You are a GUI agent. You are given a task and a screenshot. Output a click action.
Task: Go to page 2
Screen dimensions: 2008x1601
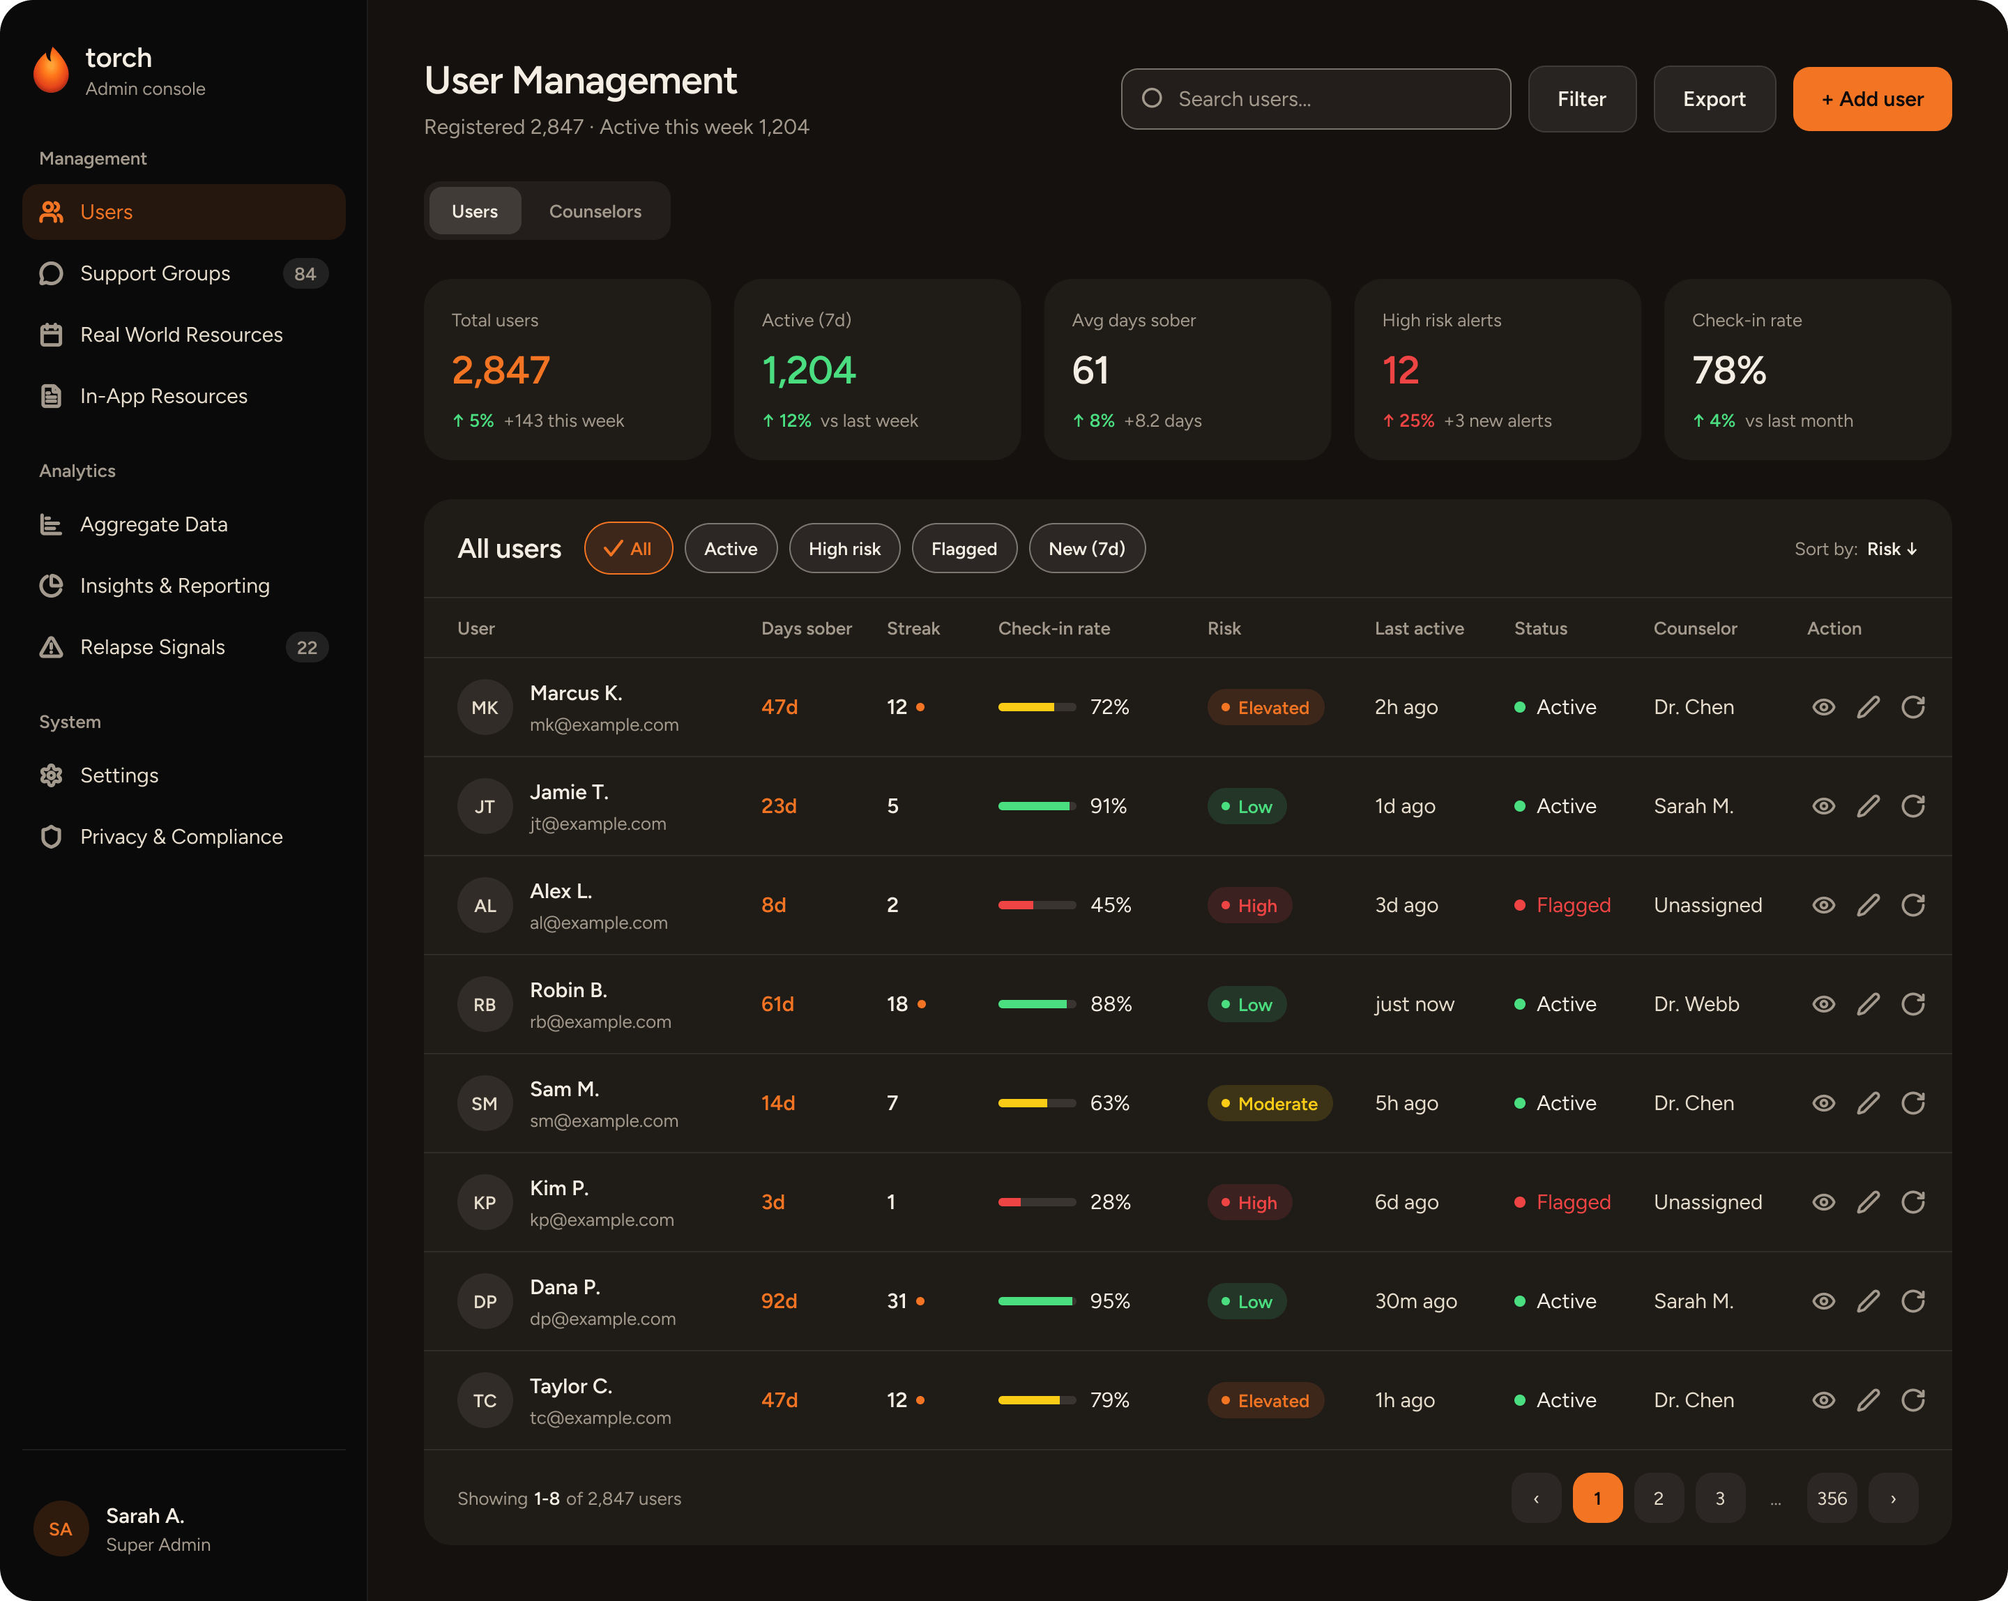click(1658, 1498)
